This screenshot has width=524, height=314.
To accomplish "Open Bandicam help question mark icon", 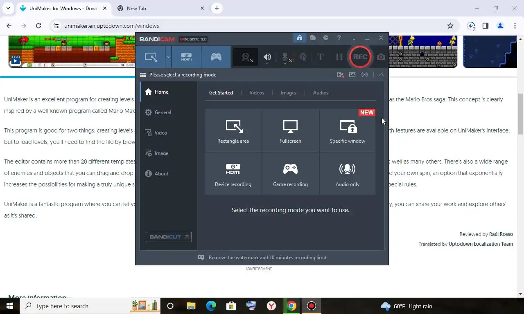I will [339, 38].
